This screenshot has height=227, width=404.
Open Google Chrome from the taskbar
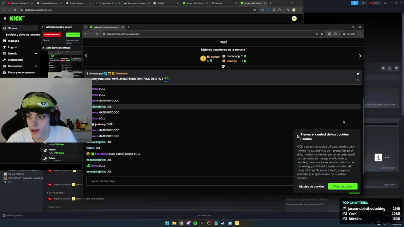click(181, 223)
